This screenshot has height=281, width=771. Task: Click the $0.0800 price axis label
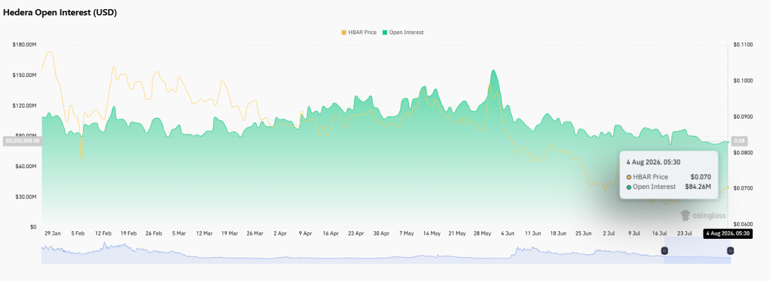coord(744,153)
